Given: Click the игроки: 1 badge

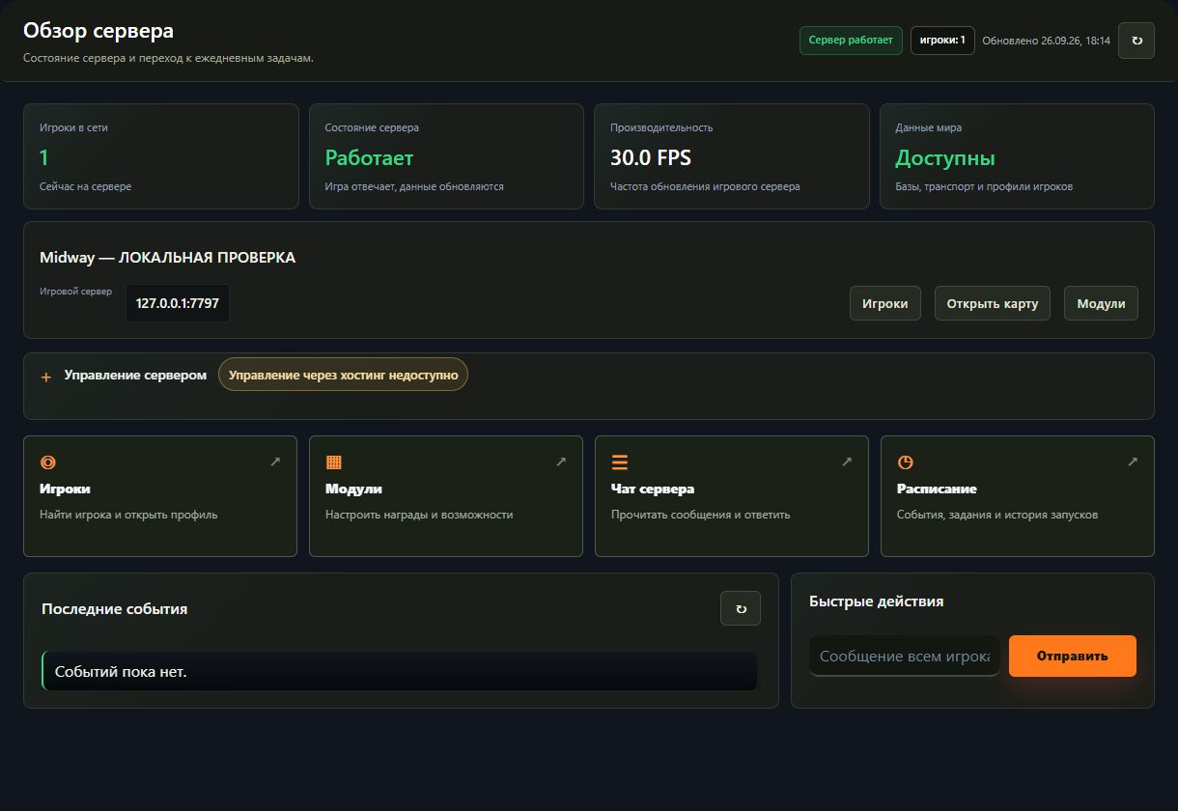Looking at the screenshot, I should [942, 41].
